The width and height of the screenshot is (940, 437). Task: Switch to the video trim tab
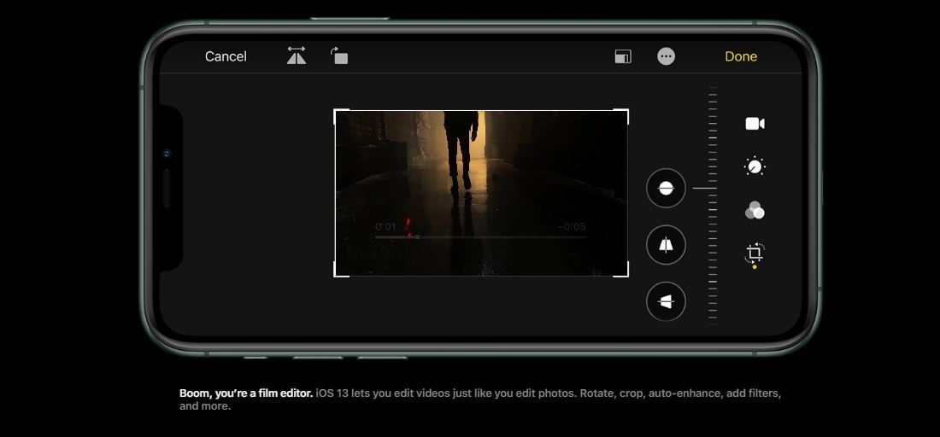click(x=755, y=124)
